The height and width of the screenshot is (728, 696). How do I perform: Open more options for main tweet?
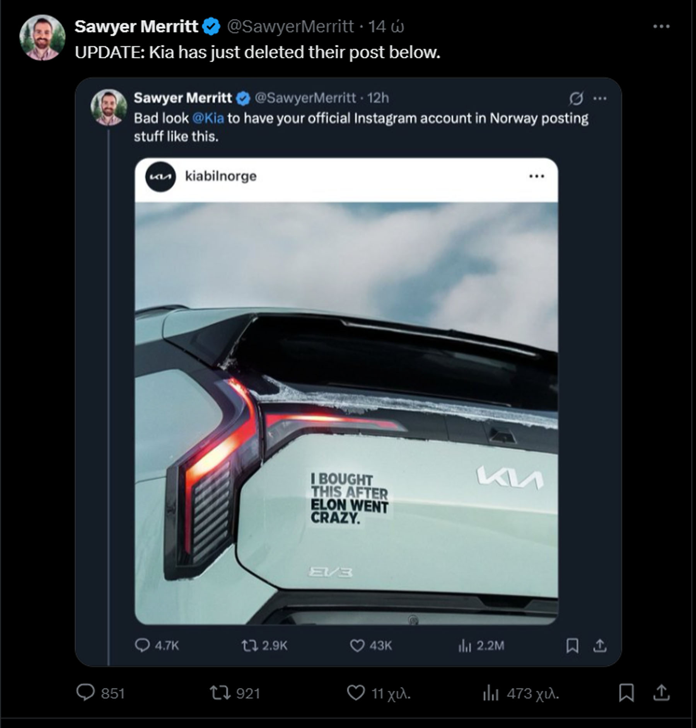[x=661, y=27]
